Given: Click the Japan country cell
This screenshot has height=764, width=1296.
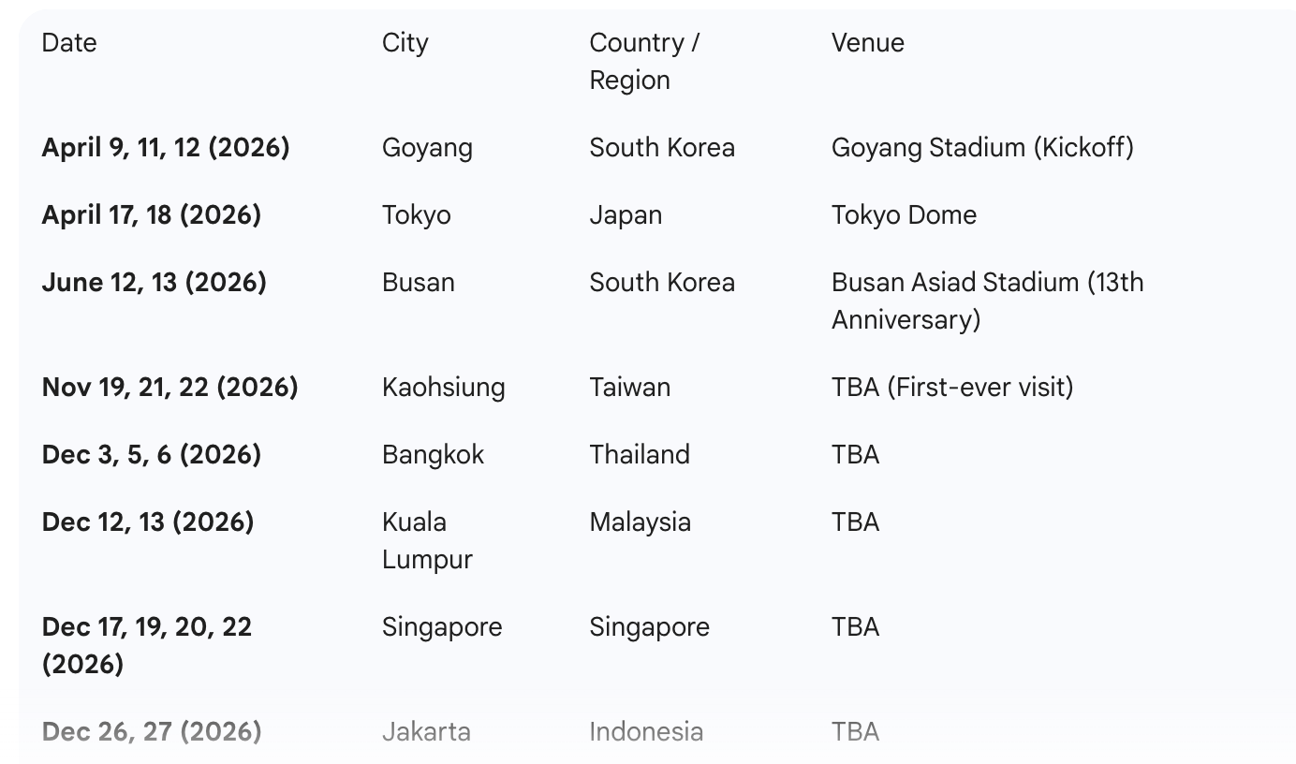Looking at the screenshot, I should tap(626, 215).
